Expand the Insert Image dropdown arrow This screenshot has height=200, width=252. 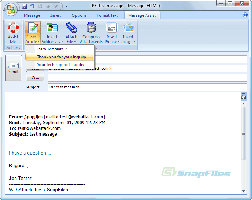(134, 42)
